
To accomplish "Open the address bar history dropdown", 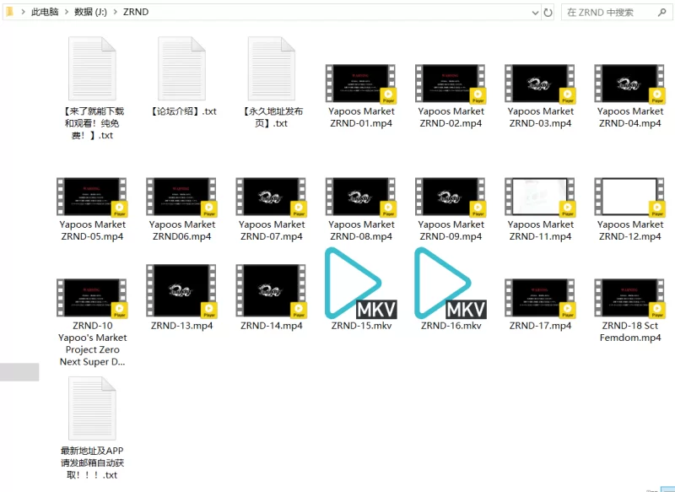I will tap(535, 13).
